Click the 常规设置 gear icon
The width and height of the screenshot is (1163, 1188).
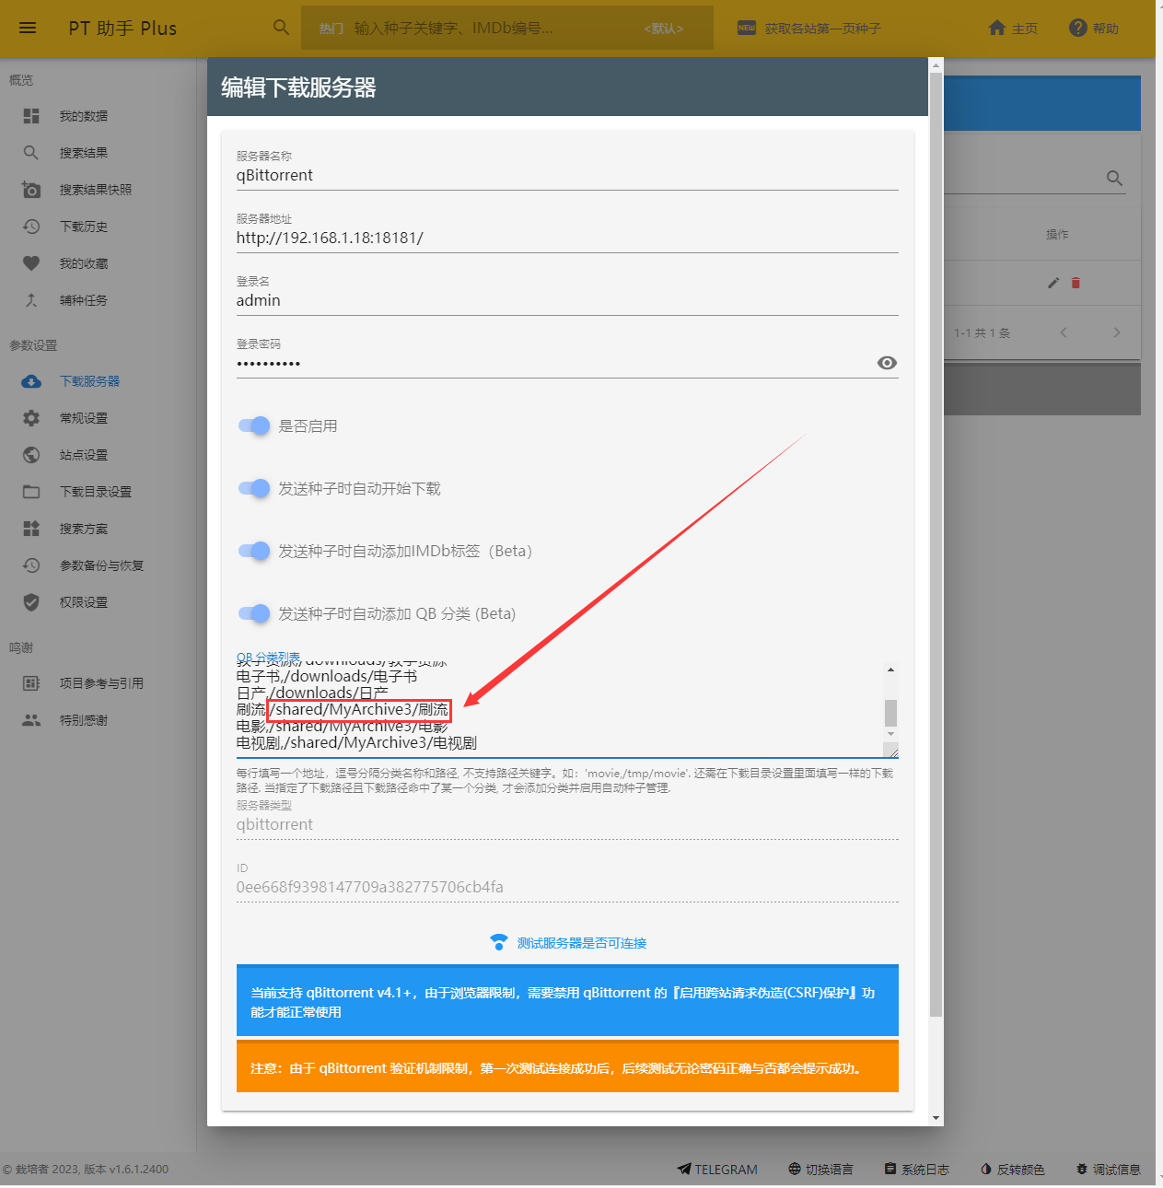[x=31, y=418]
